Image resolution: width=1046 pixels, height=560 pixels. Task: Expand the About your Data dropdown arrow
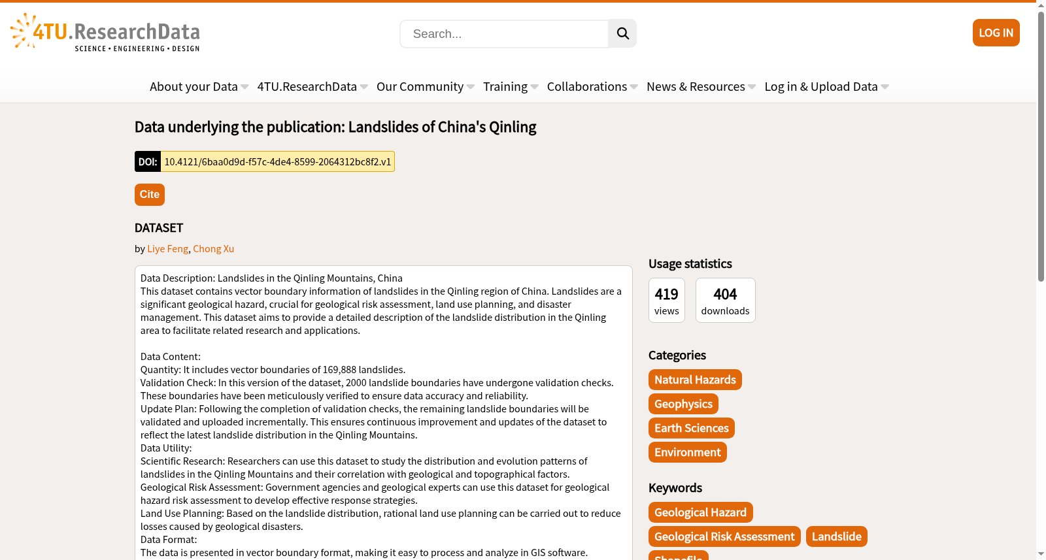pyautogui.click(x=245, y=87)
